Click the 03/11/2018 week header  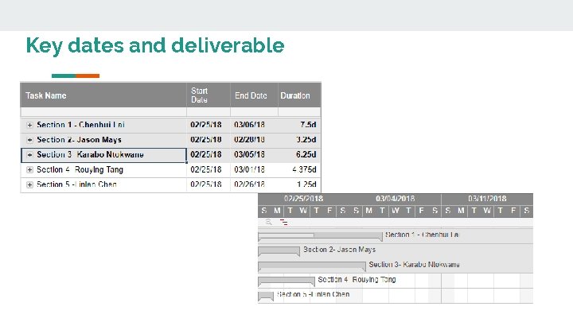click(x=487, y=199)
